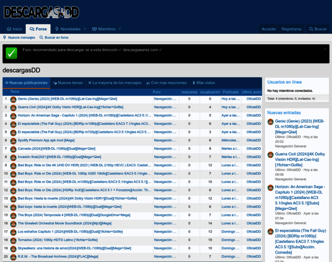Screen dimensions: 332x262
Task: Open Invasión final(2021) topic
Action: click(59, 157)
